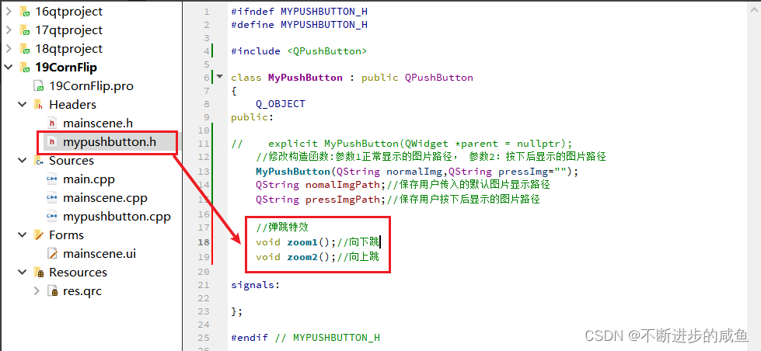
Task: Select the Resources folder label
Action: pyautogui.click(x=79, y=273)
